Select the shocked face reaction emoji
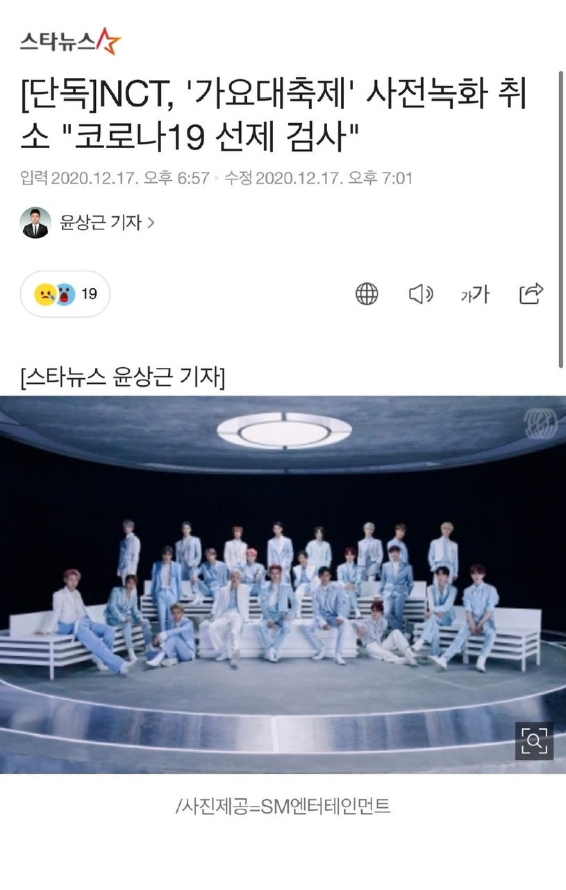 [65, 294]
